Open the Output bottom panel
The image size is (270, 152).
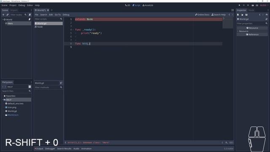[x=39, y=149]
